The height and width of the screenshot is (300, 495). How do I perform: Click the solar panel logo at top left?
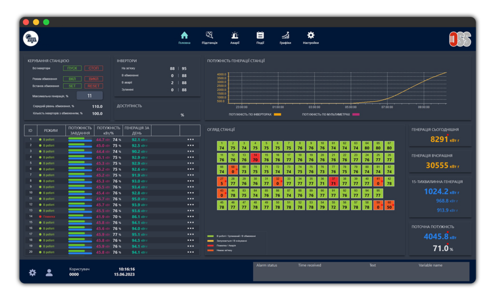click(x=31, y=39)
